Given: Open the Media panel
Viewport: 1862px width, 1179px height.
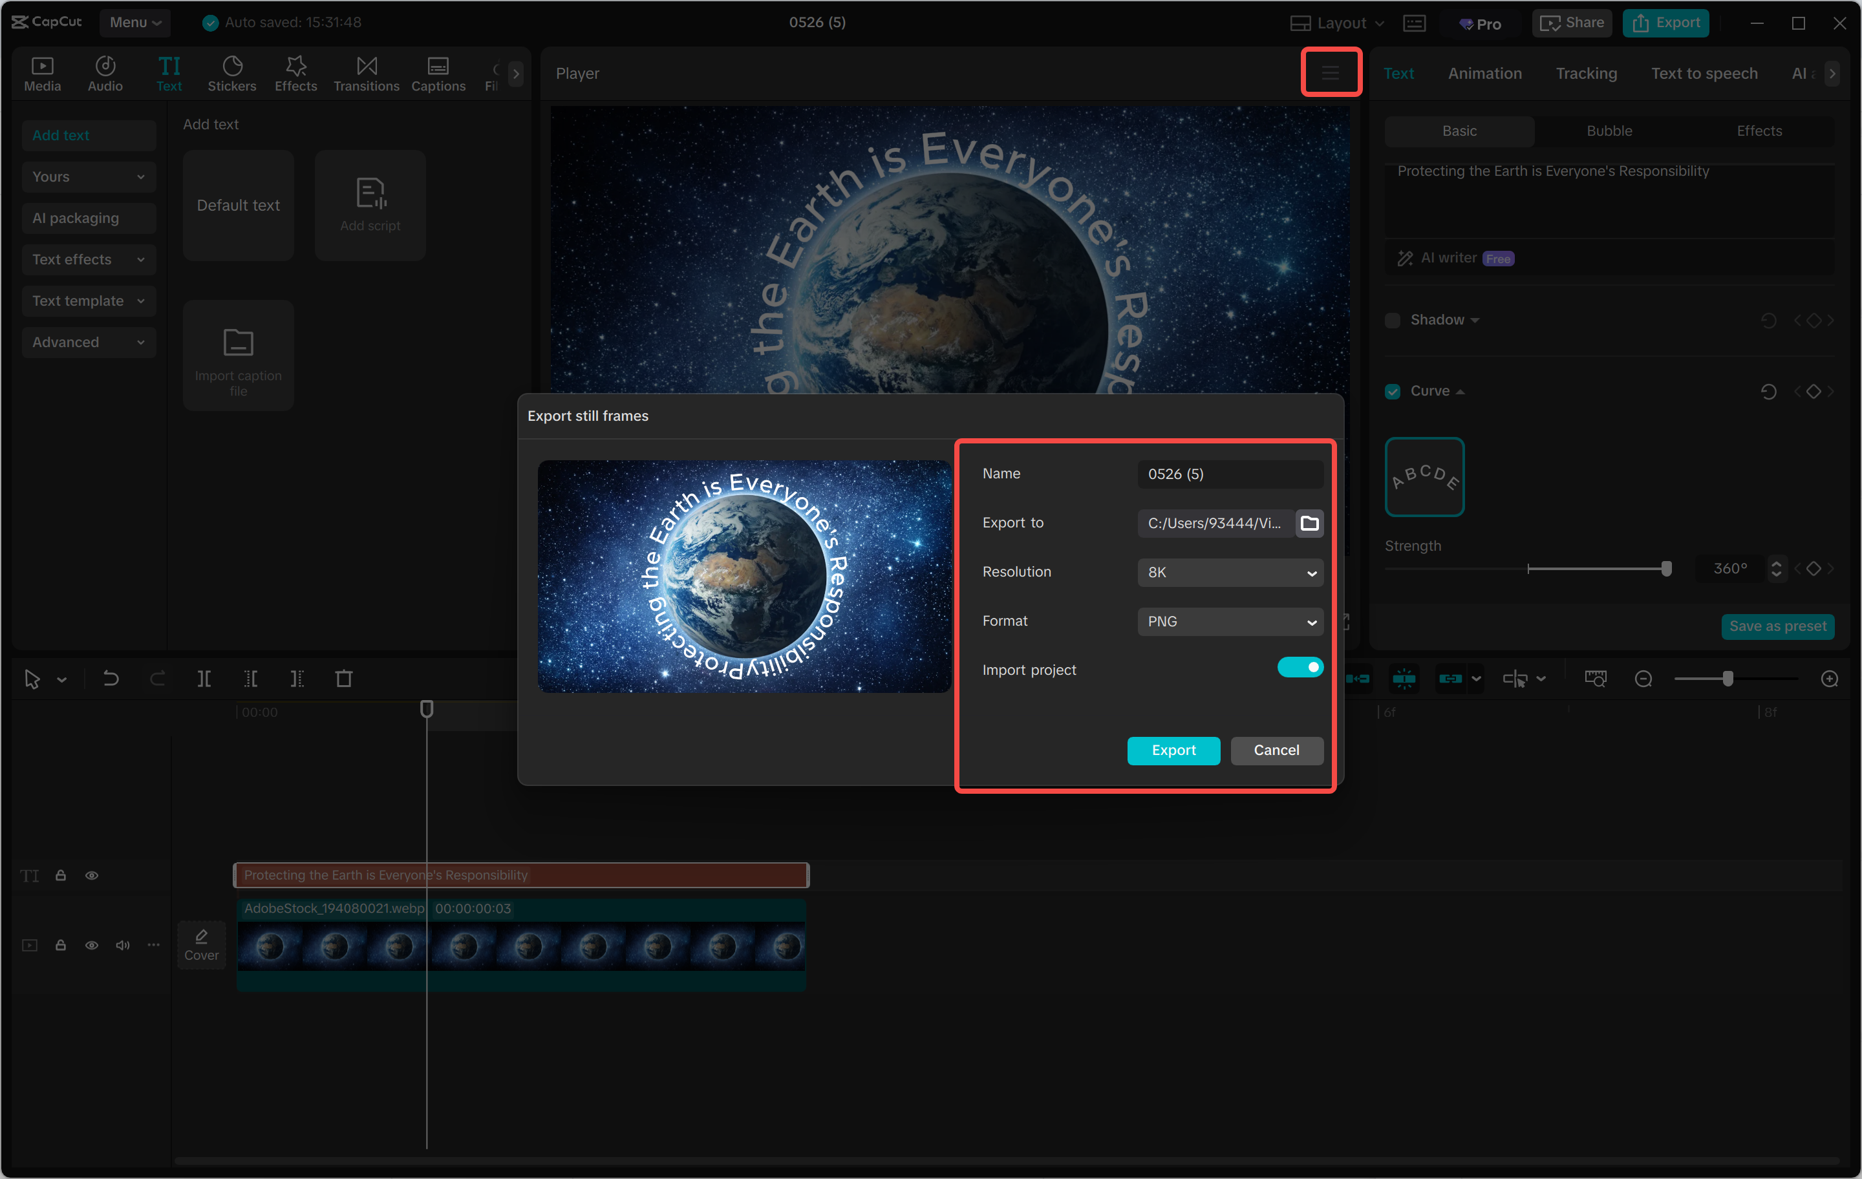Looking at the screenshot, I should pos(43,72).
